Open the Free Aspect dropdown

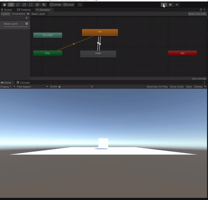pyautogui.click(x=32, y=87)
